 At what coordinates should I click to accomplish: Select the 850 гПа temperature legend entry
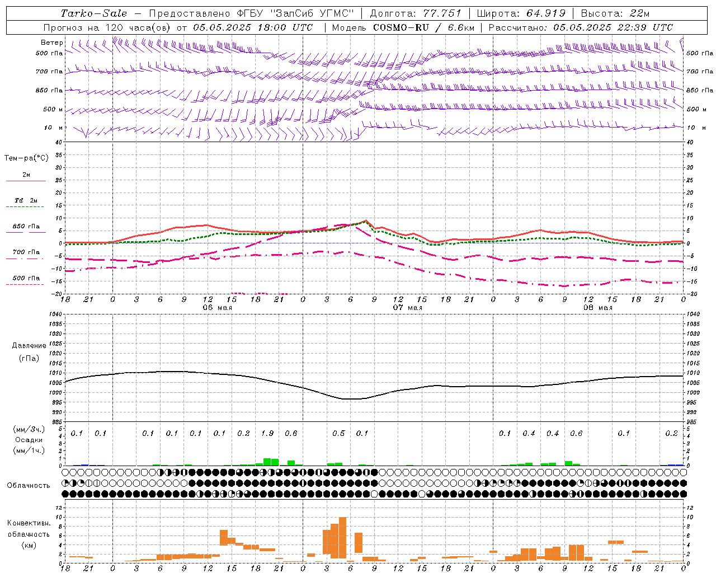point(26,229)
